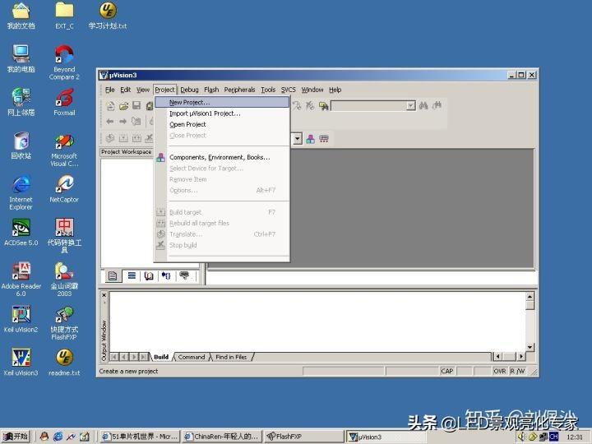The width and height of the screenshot is (592, 444).
Task: Click Output Window horizontal scroll right arrow
Action: click(x=521, y=356)
